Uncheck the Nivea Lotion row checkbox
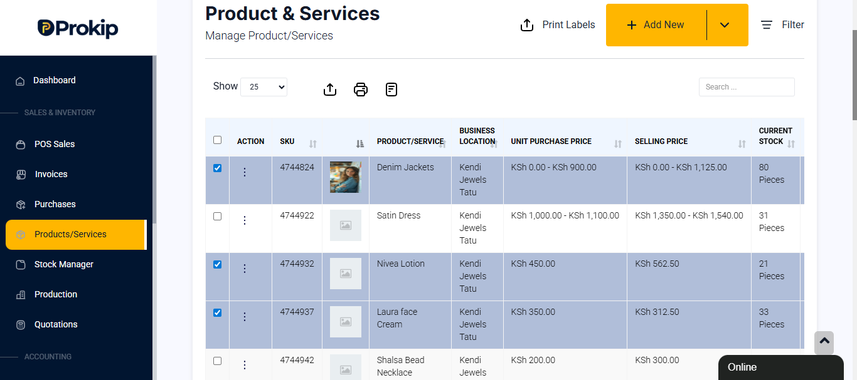 (x=218, y=264)
